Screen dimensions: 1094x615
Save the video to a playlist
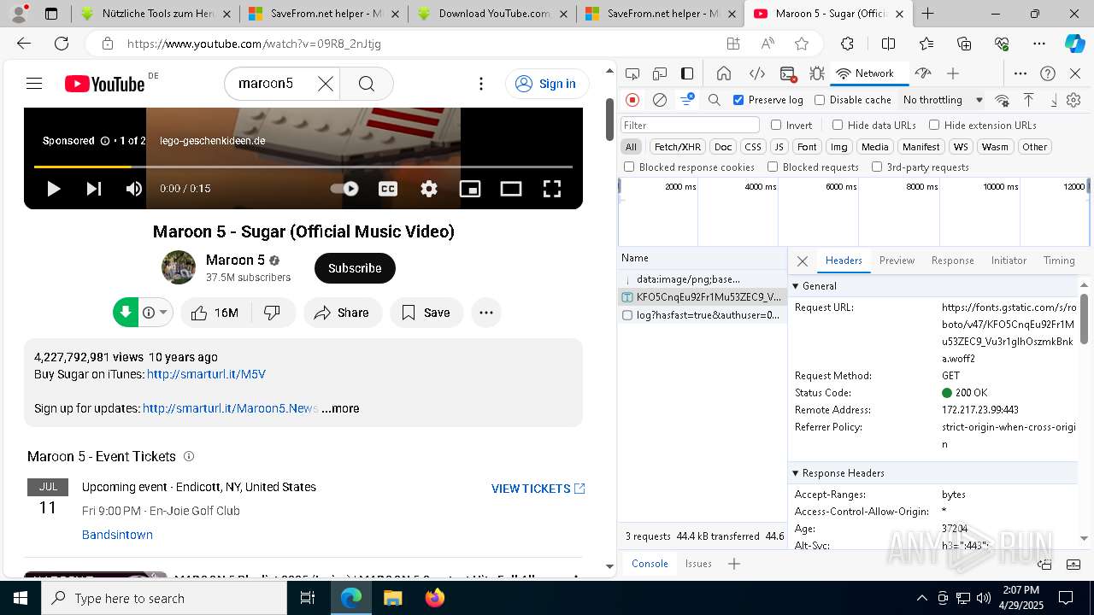[x=426, y=313]
